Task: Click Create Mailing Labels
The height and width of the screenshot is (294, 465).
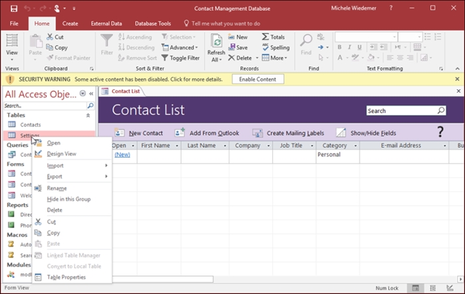Action: pyautogui.click(x=288, y=133)
